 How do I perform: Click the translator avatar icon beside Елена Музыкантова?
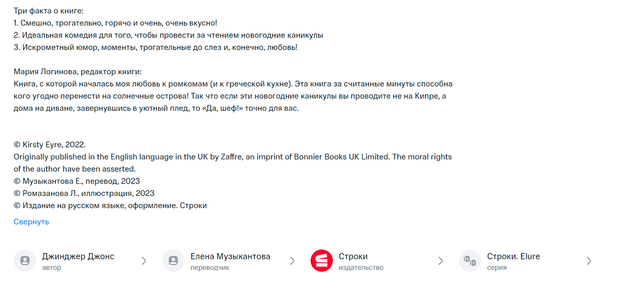coord(173,260)
